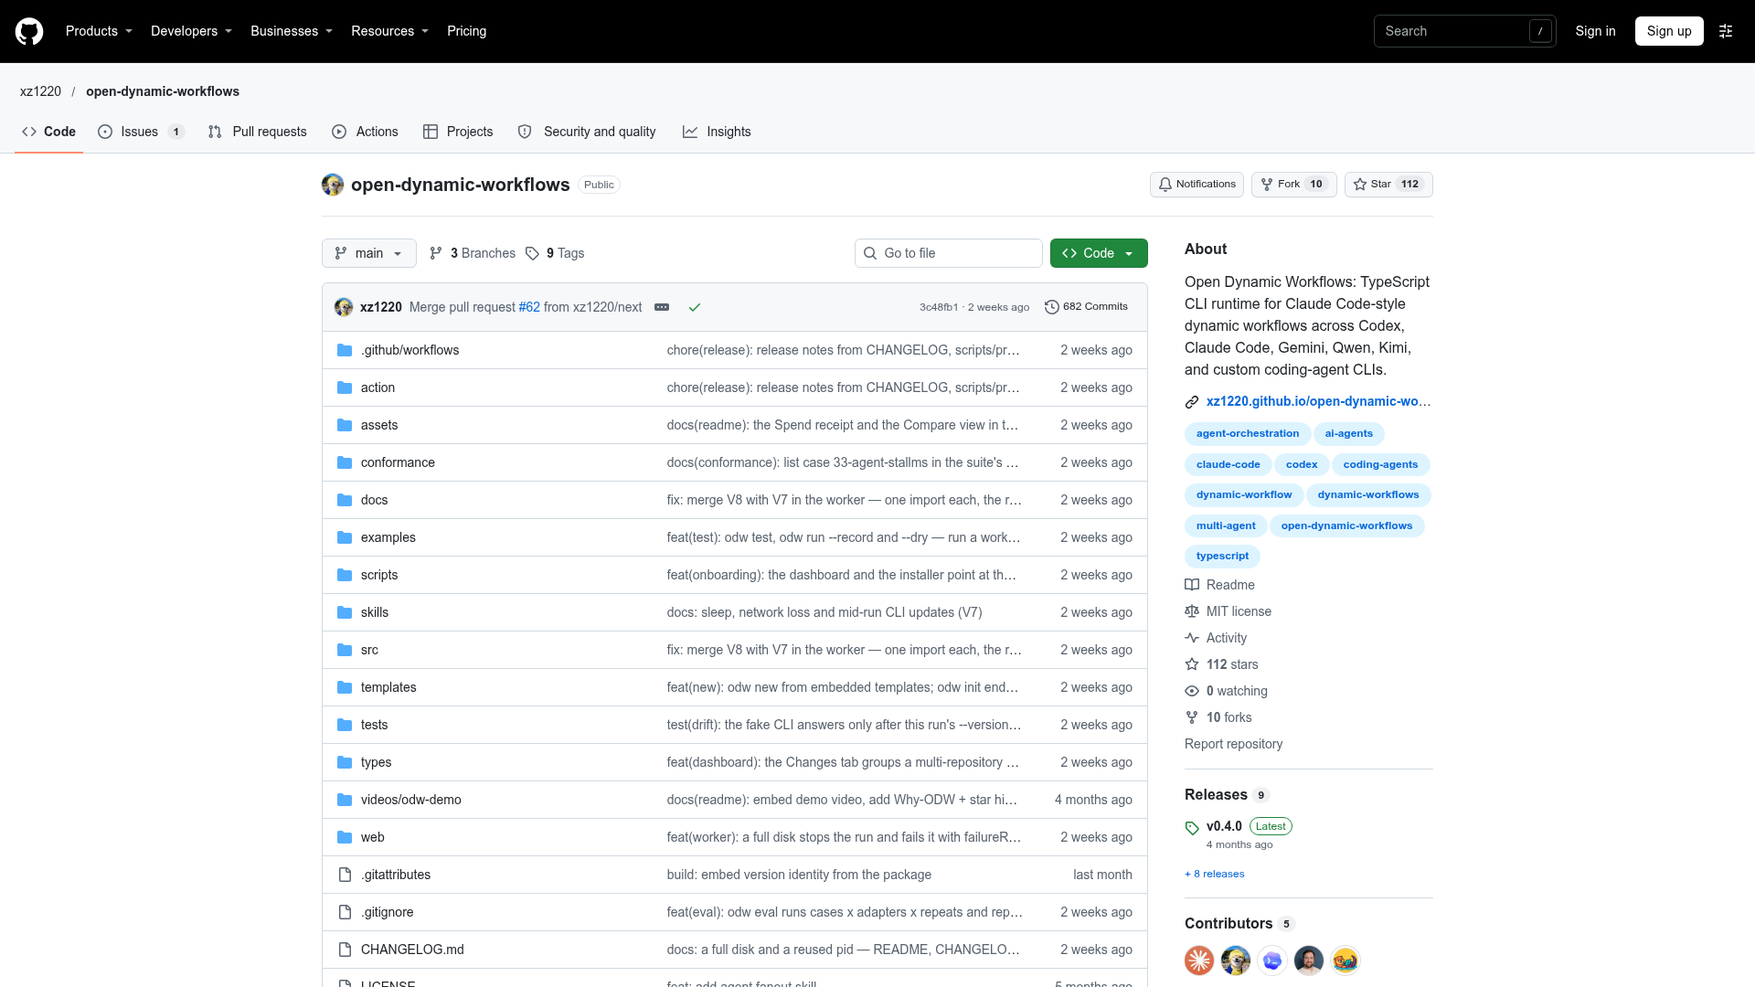Click the CHANGELOG.md file icon
This screenshot has width=1755, height=987.
345,950
